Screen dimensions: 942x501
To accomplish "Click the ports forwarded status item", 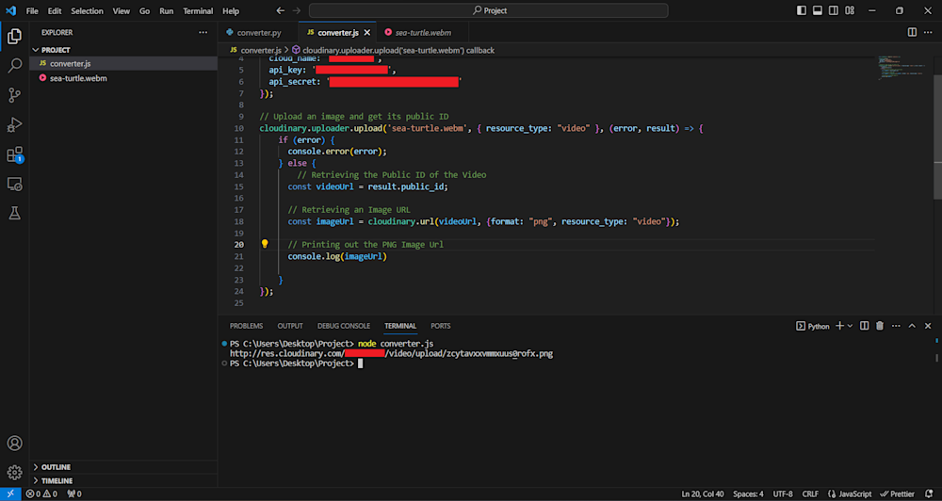I will pyautogui.click(x=74, y=493).
